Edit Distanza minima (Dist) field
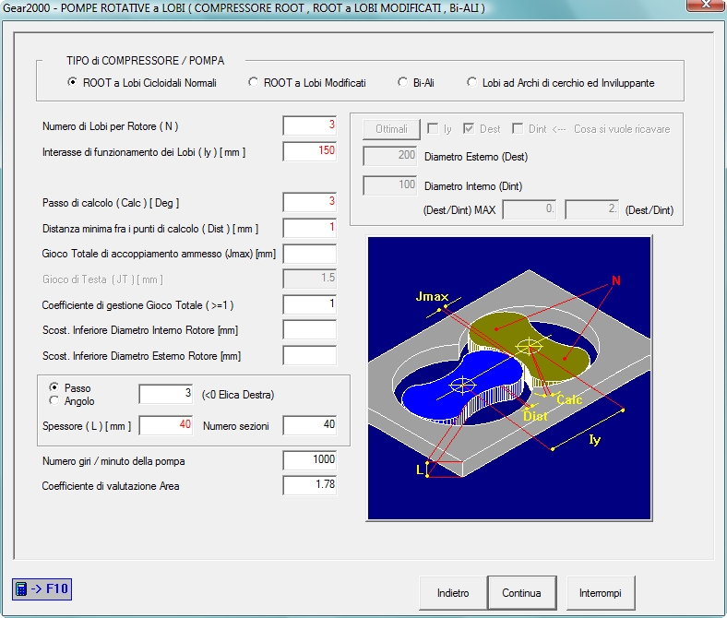727x618 pixels. pos(310,228)
